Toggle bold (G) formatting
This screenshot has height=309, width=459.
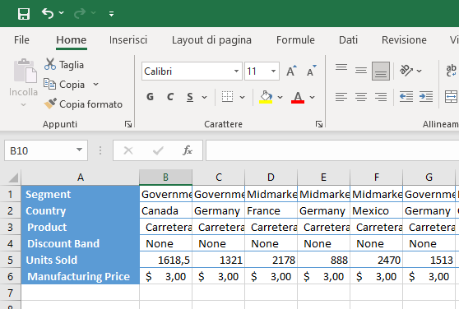tap(150, 97)
